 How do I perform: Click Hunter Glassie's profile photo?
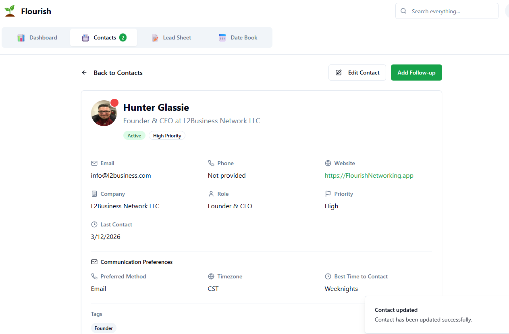point(104,113)
